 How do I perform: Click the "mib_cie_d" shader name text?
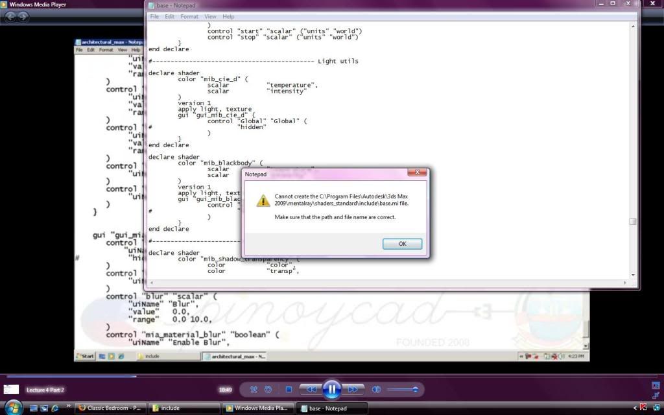click(222, 79)
